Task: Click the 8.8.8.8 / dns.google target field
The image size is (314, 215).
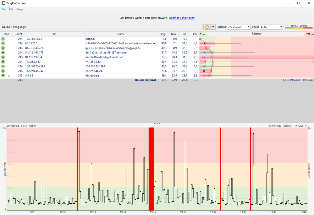Action: (102, 27)
